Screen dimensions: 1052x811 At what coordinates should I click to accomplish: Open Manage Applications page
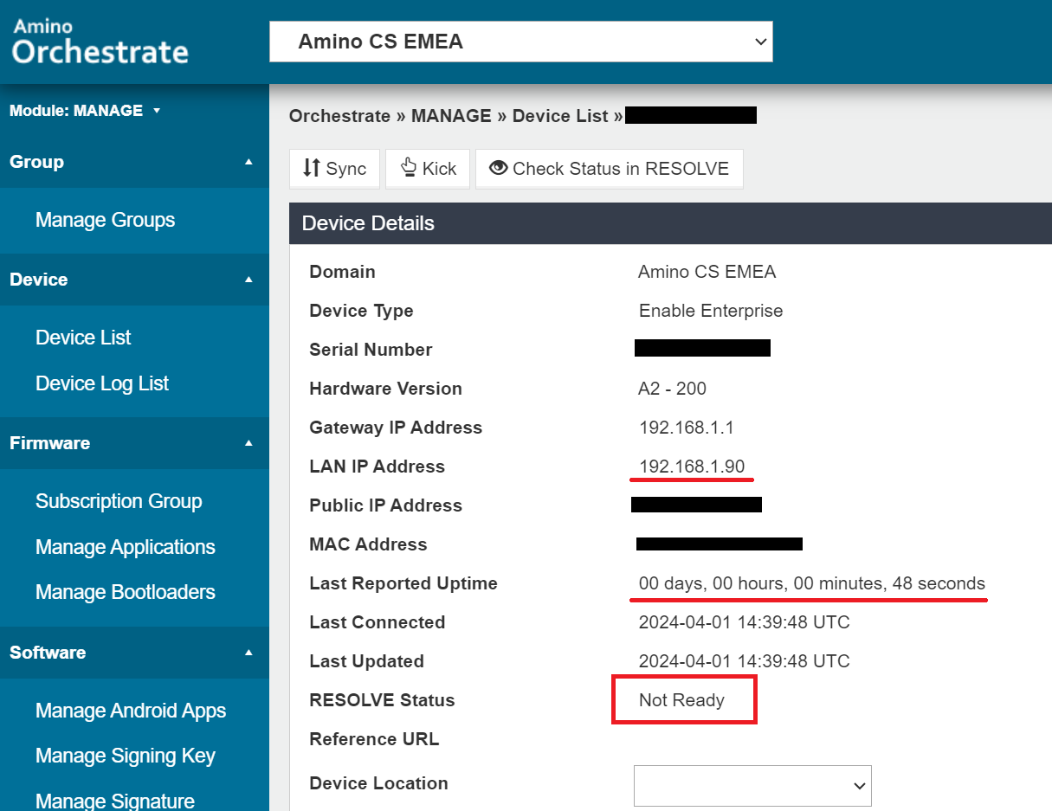[126, 547]
